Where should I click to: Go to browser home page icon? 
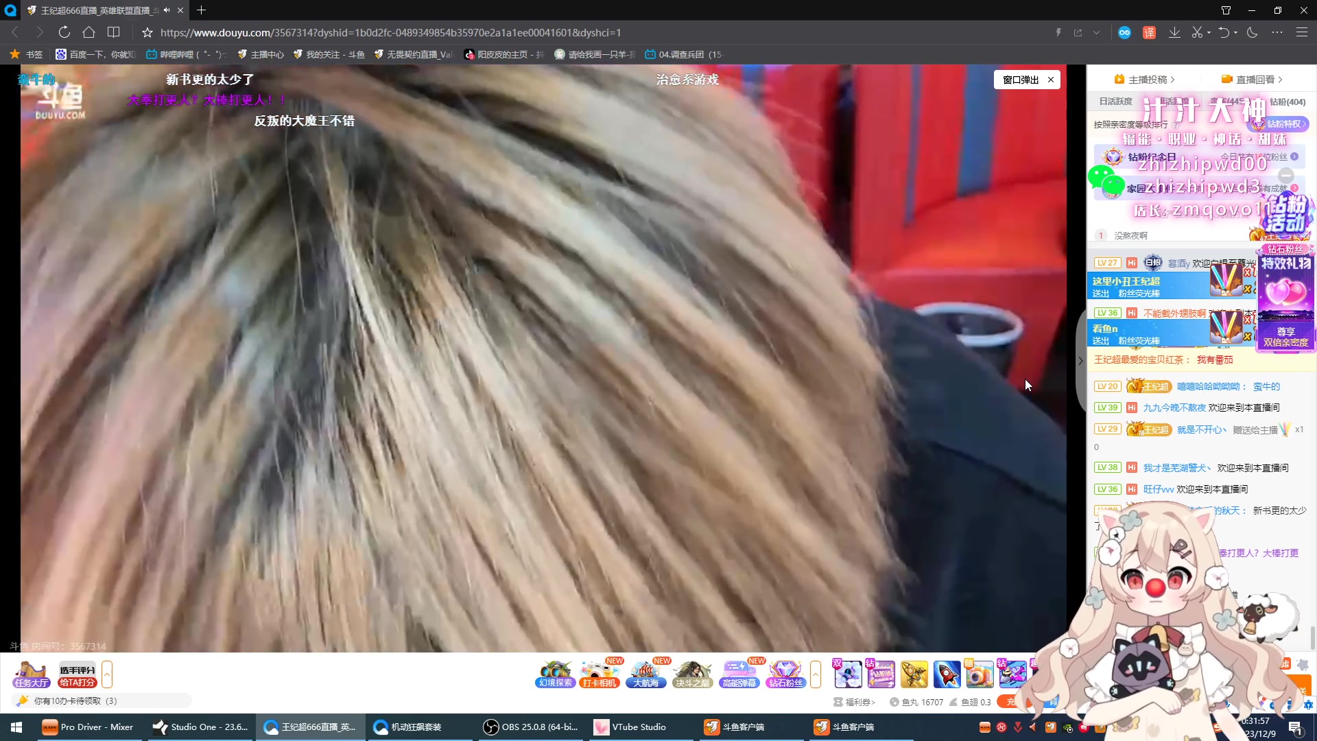click(88, 32)
